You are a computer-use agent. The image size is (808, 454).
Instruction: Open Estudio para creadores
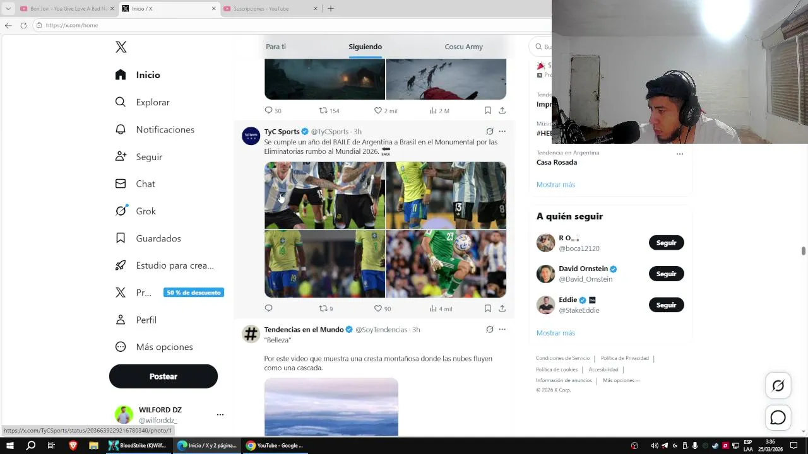pyautogui.click(x=165, y=265)
